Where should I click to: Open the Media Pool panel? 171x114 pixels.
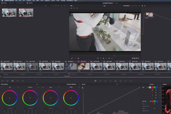click(x=20, y=3)
